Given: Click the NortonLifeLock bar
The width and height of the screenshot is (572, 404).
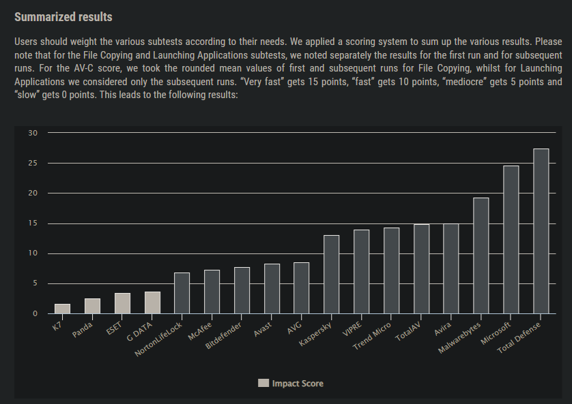Looking at the screenshot, I should coord(182,293).
